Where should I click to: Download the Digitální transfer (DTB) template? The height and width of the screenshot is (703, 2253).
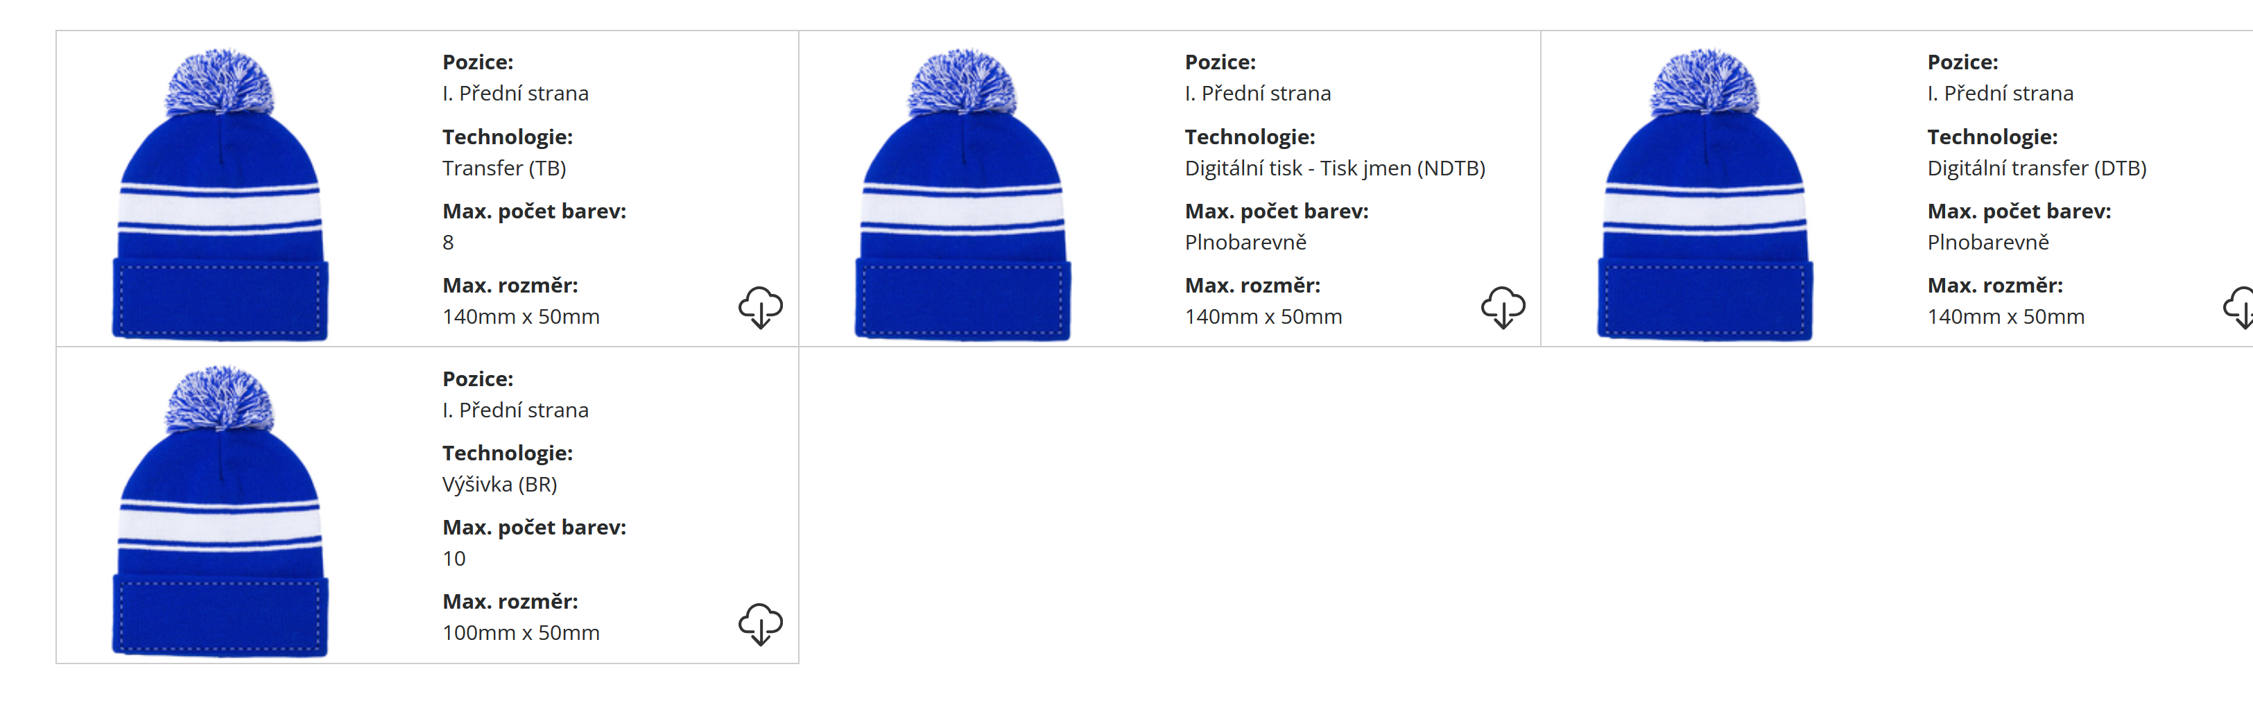click(2238, 308)
